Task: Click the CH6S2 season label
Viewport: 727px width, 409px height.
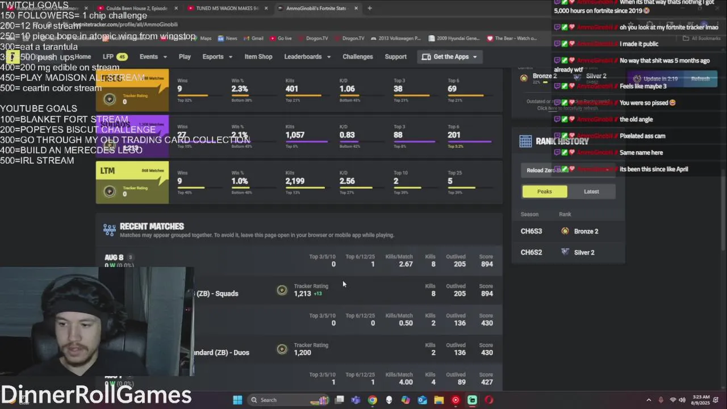Action: point(532,252)
